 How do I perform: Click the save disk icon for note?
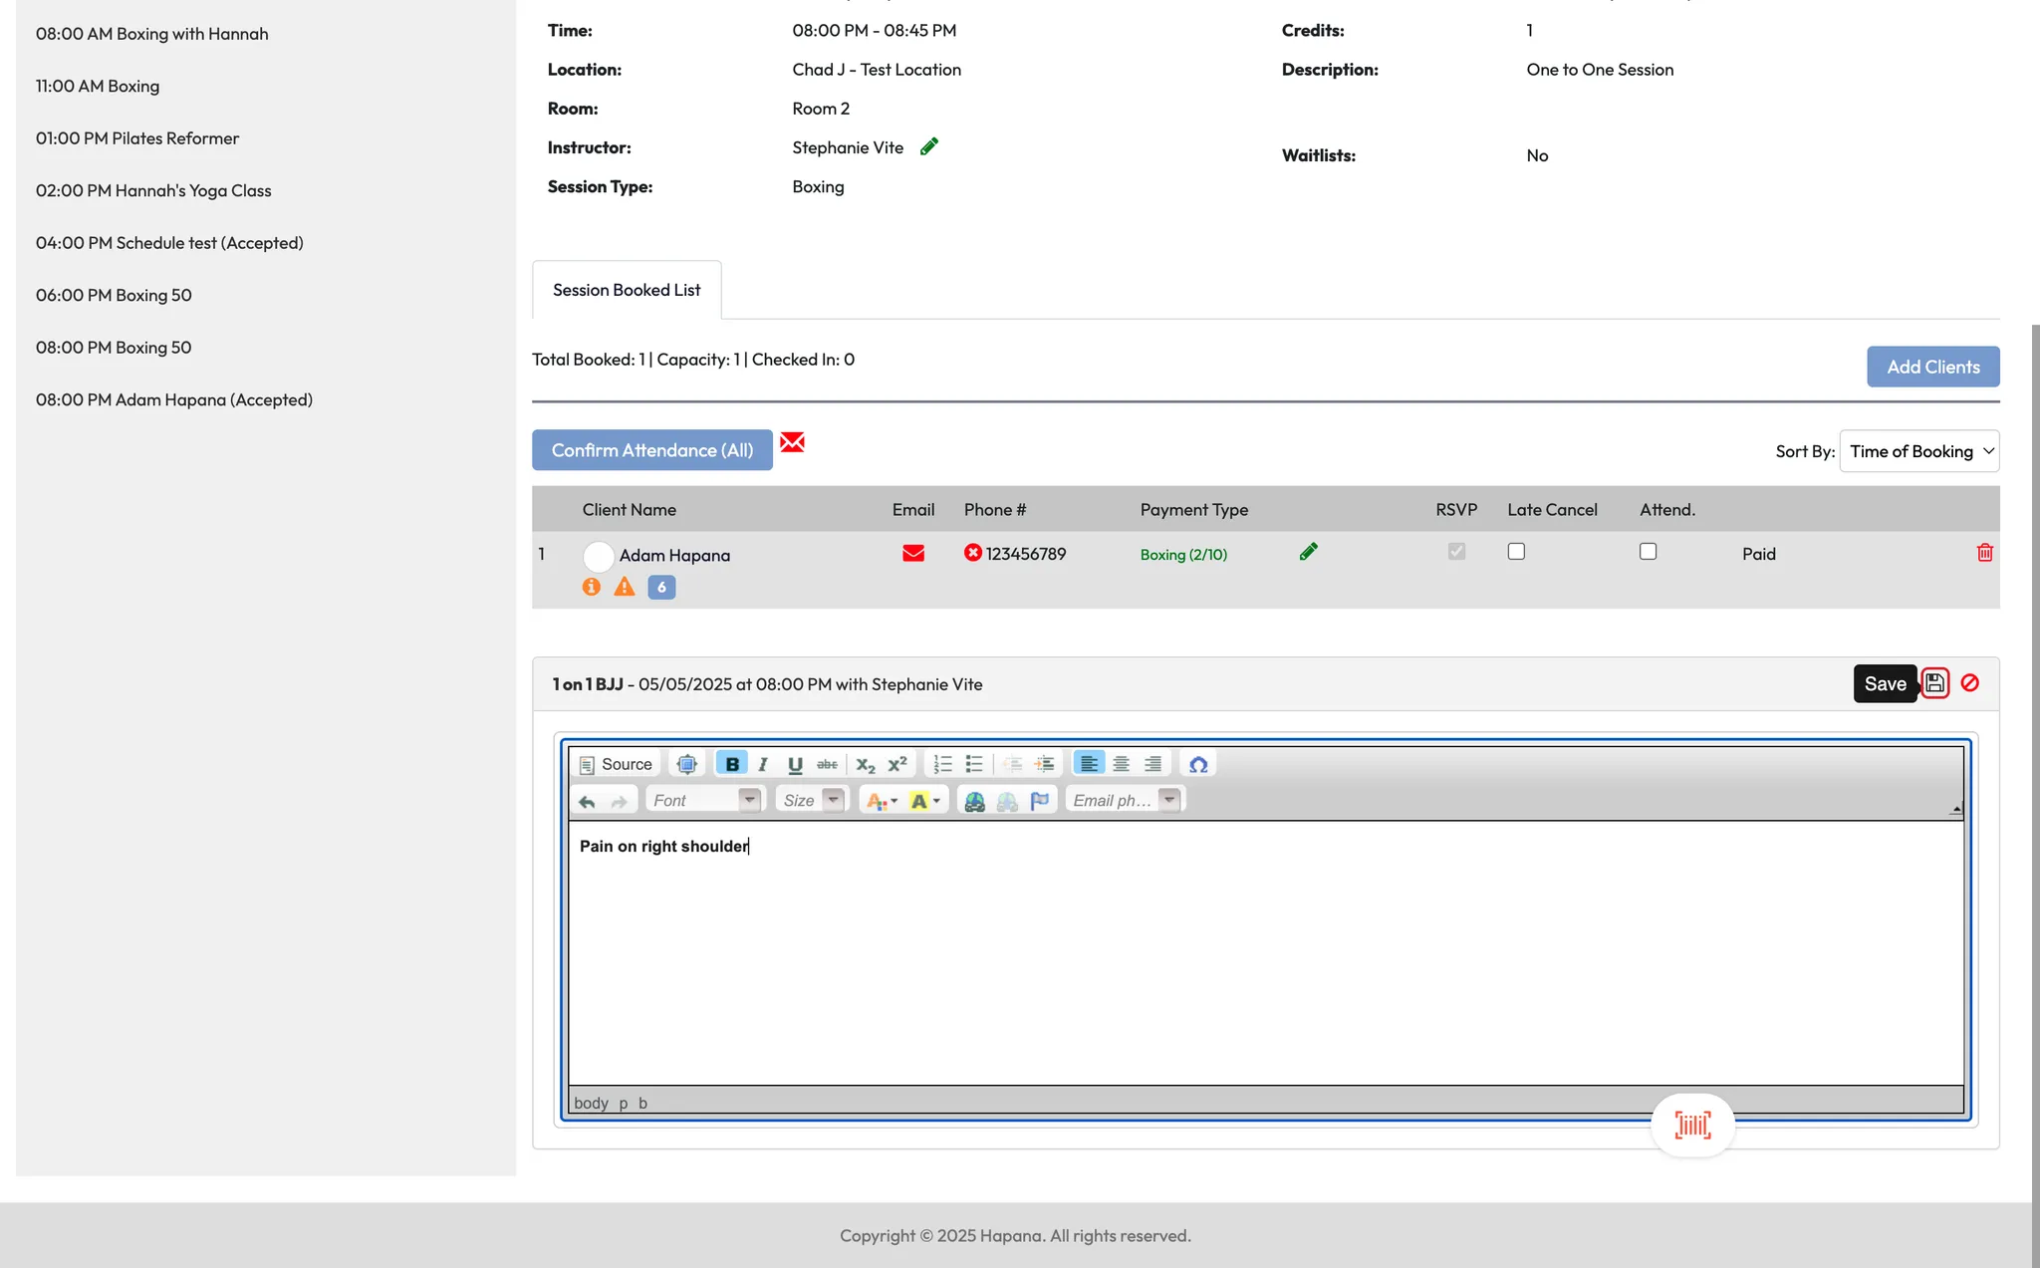coord(1934,683)
